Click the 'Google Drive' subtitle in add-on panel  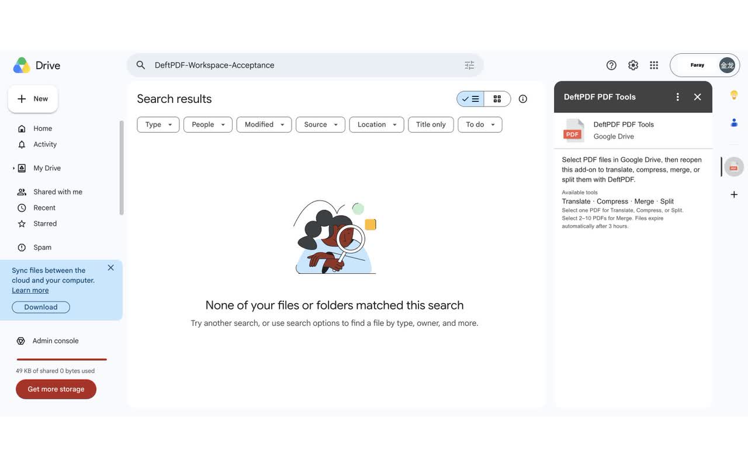tap(614, 136)
